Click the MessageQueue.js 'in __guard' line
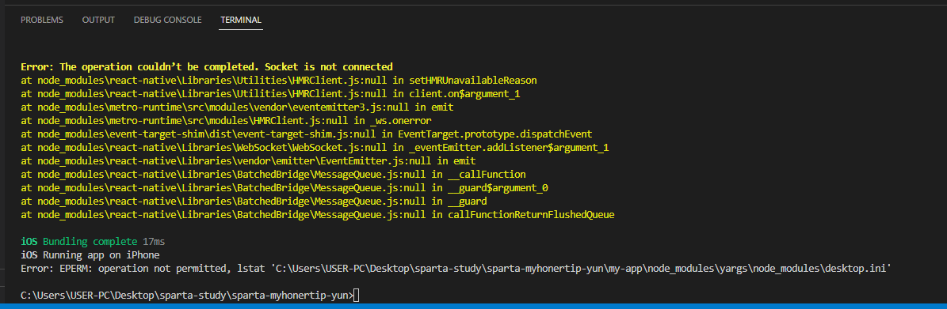This screenshot has width=947, height=309. 254,202
